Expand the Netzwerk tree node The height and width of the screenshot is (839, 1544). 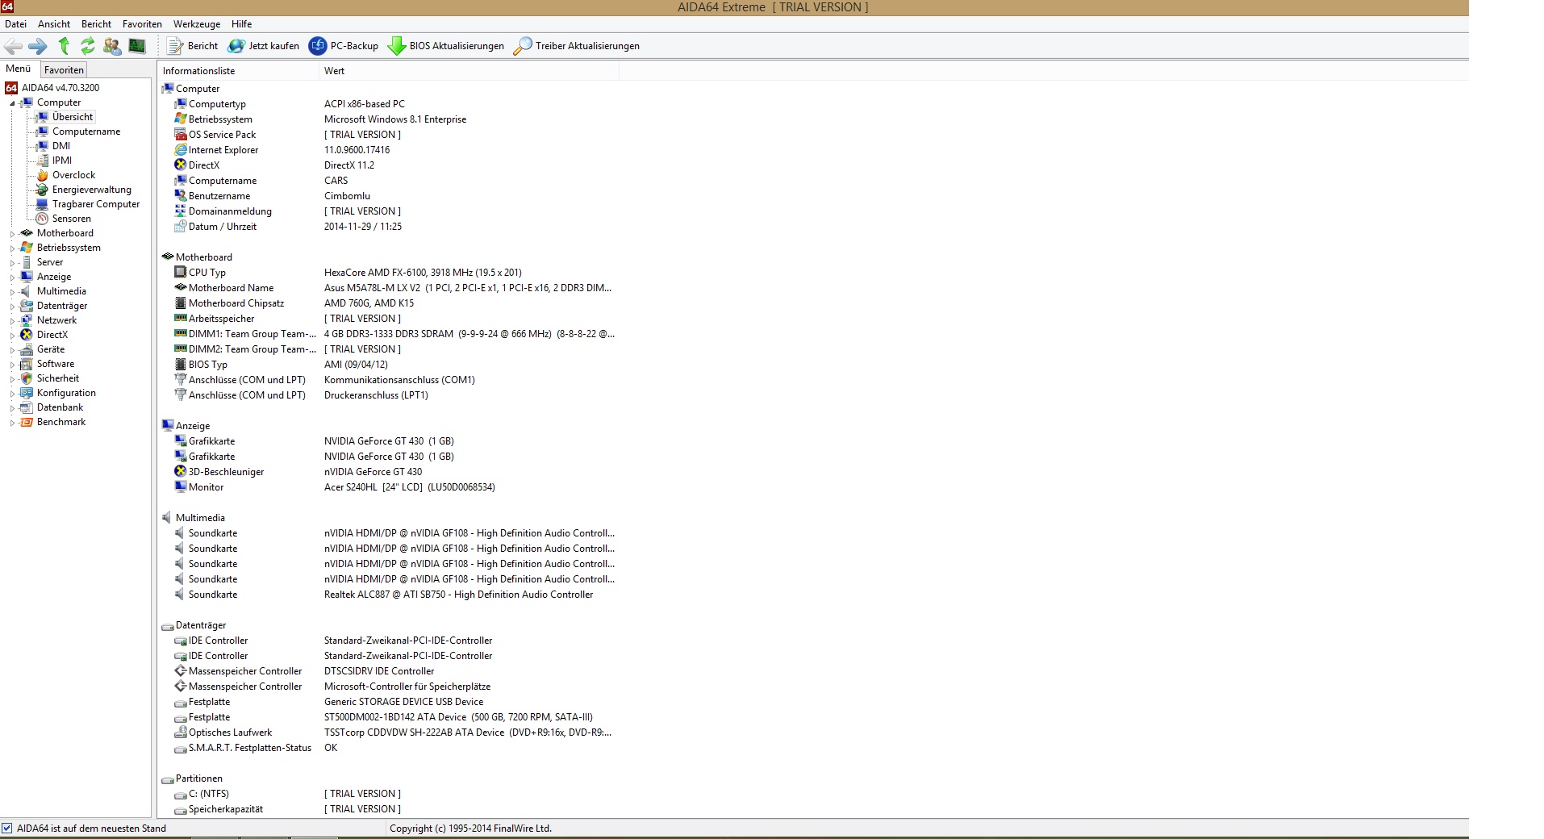[x=12, y=321]
